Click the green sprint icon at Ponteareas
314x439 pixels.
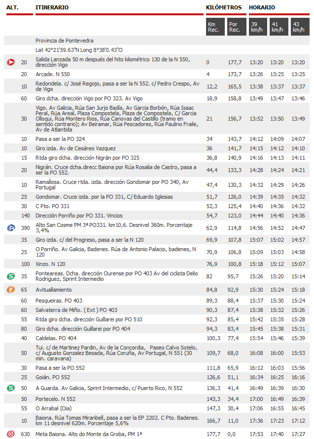(11, 276)
